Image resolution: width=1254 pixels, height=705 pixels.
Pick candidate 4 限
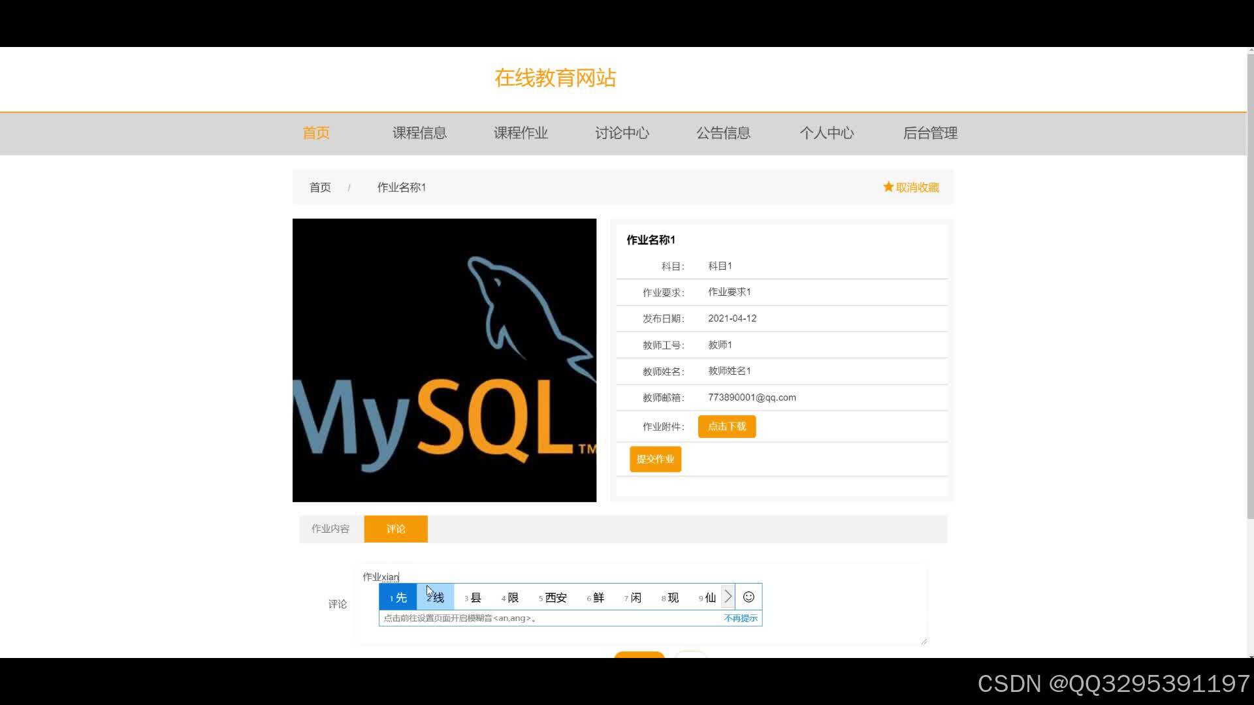[x=510, y=597]
